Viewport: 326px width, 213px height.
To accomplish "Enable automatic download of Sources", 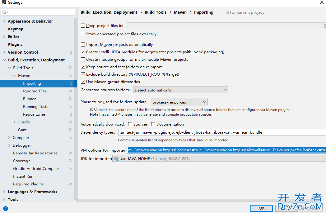I will 130,124.
